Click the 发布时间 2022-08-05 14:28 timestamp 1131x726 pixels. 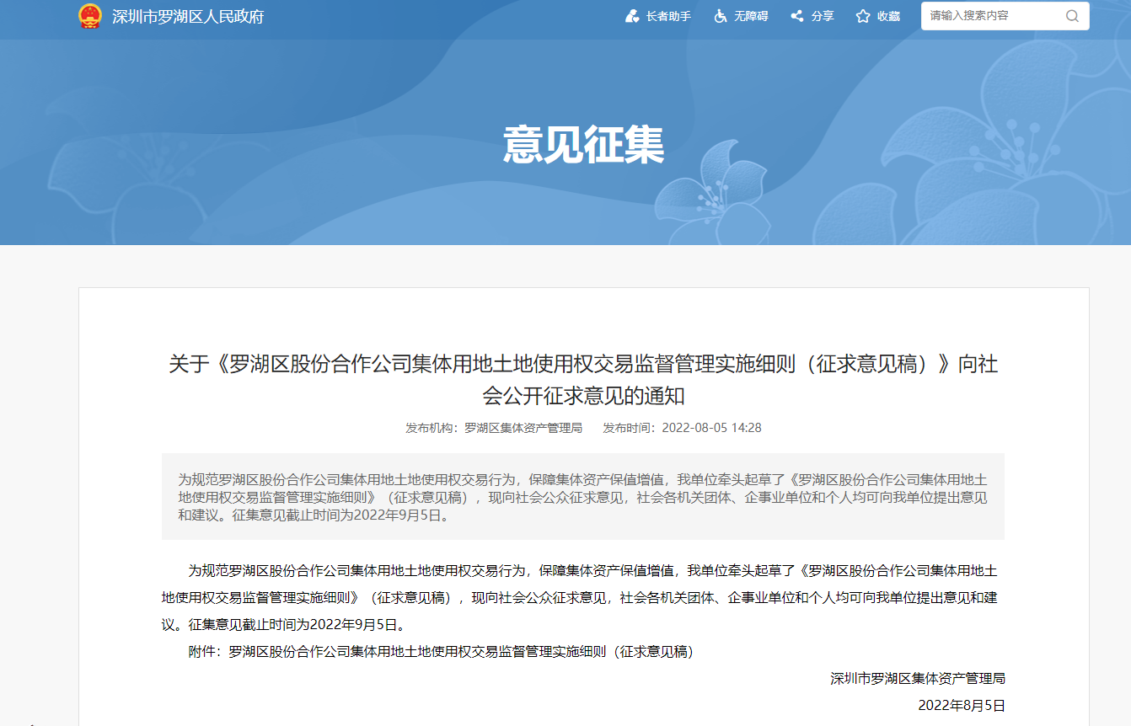(x=682, y=428)
